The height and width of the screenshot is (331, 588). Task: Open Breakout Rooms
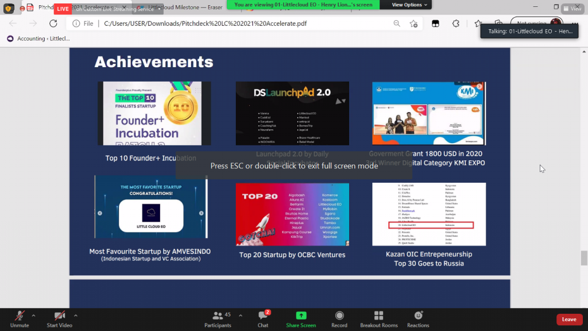pyautogui.click(x=379, y=320)
